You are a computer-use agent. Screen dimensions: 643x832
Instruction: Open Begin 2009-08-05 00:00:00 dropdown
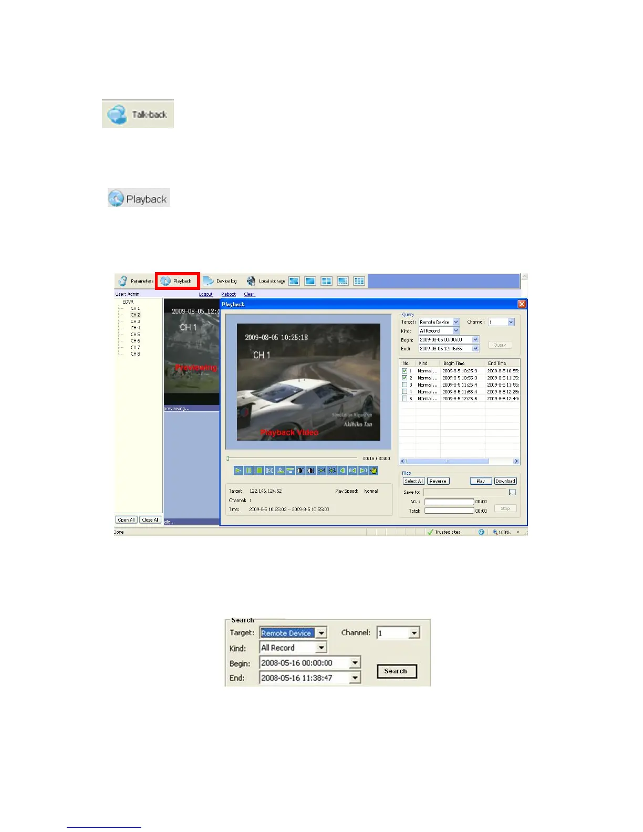475,340
